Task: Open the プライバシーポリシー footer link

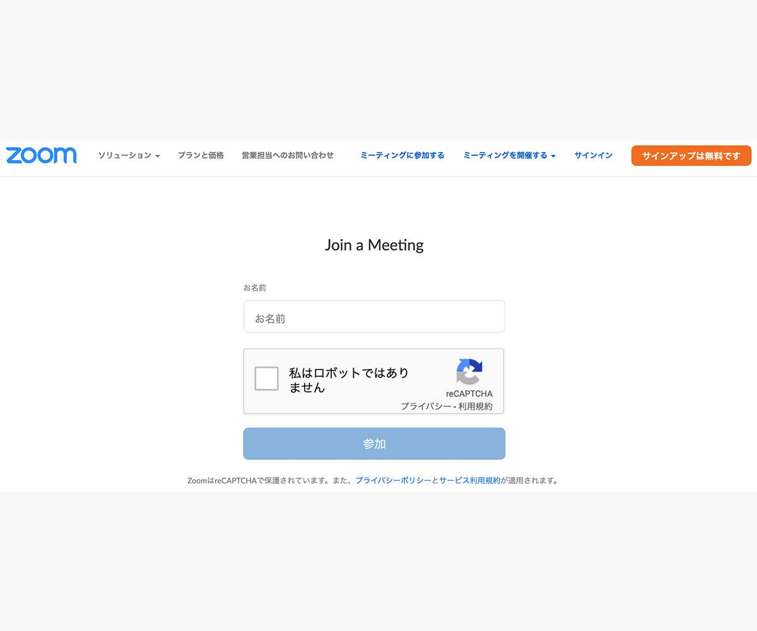Action: pyautogui.click(x=393, y=480)
